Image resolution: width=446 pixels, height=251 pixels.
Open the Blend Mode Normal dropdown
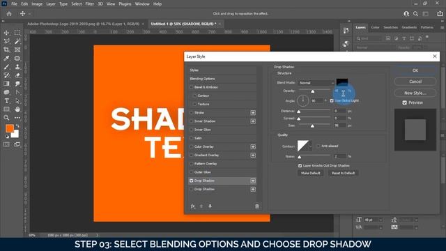click(x=316, y=83)
